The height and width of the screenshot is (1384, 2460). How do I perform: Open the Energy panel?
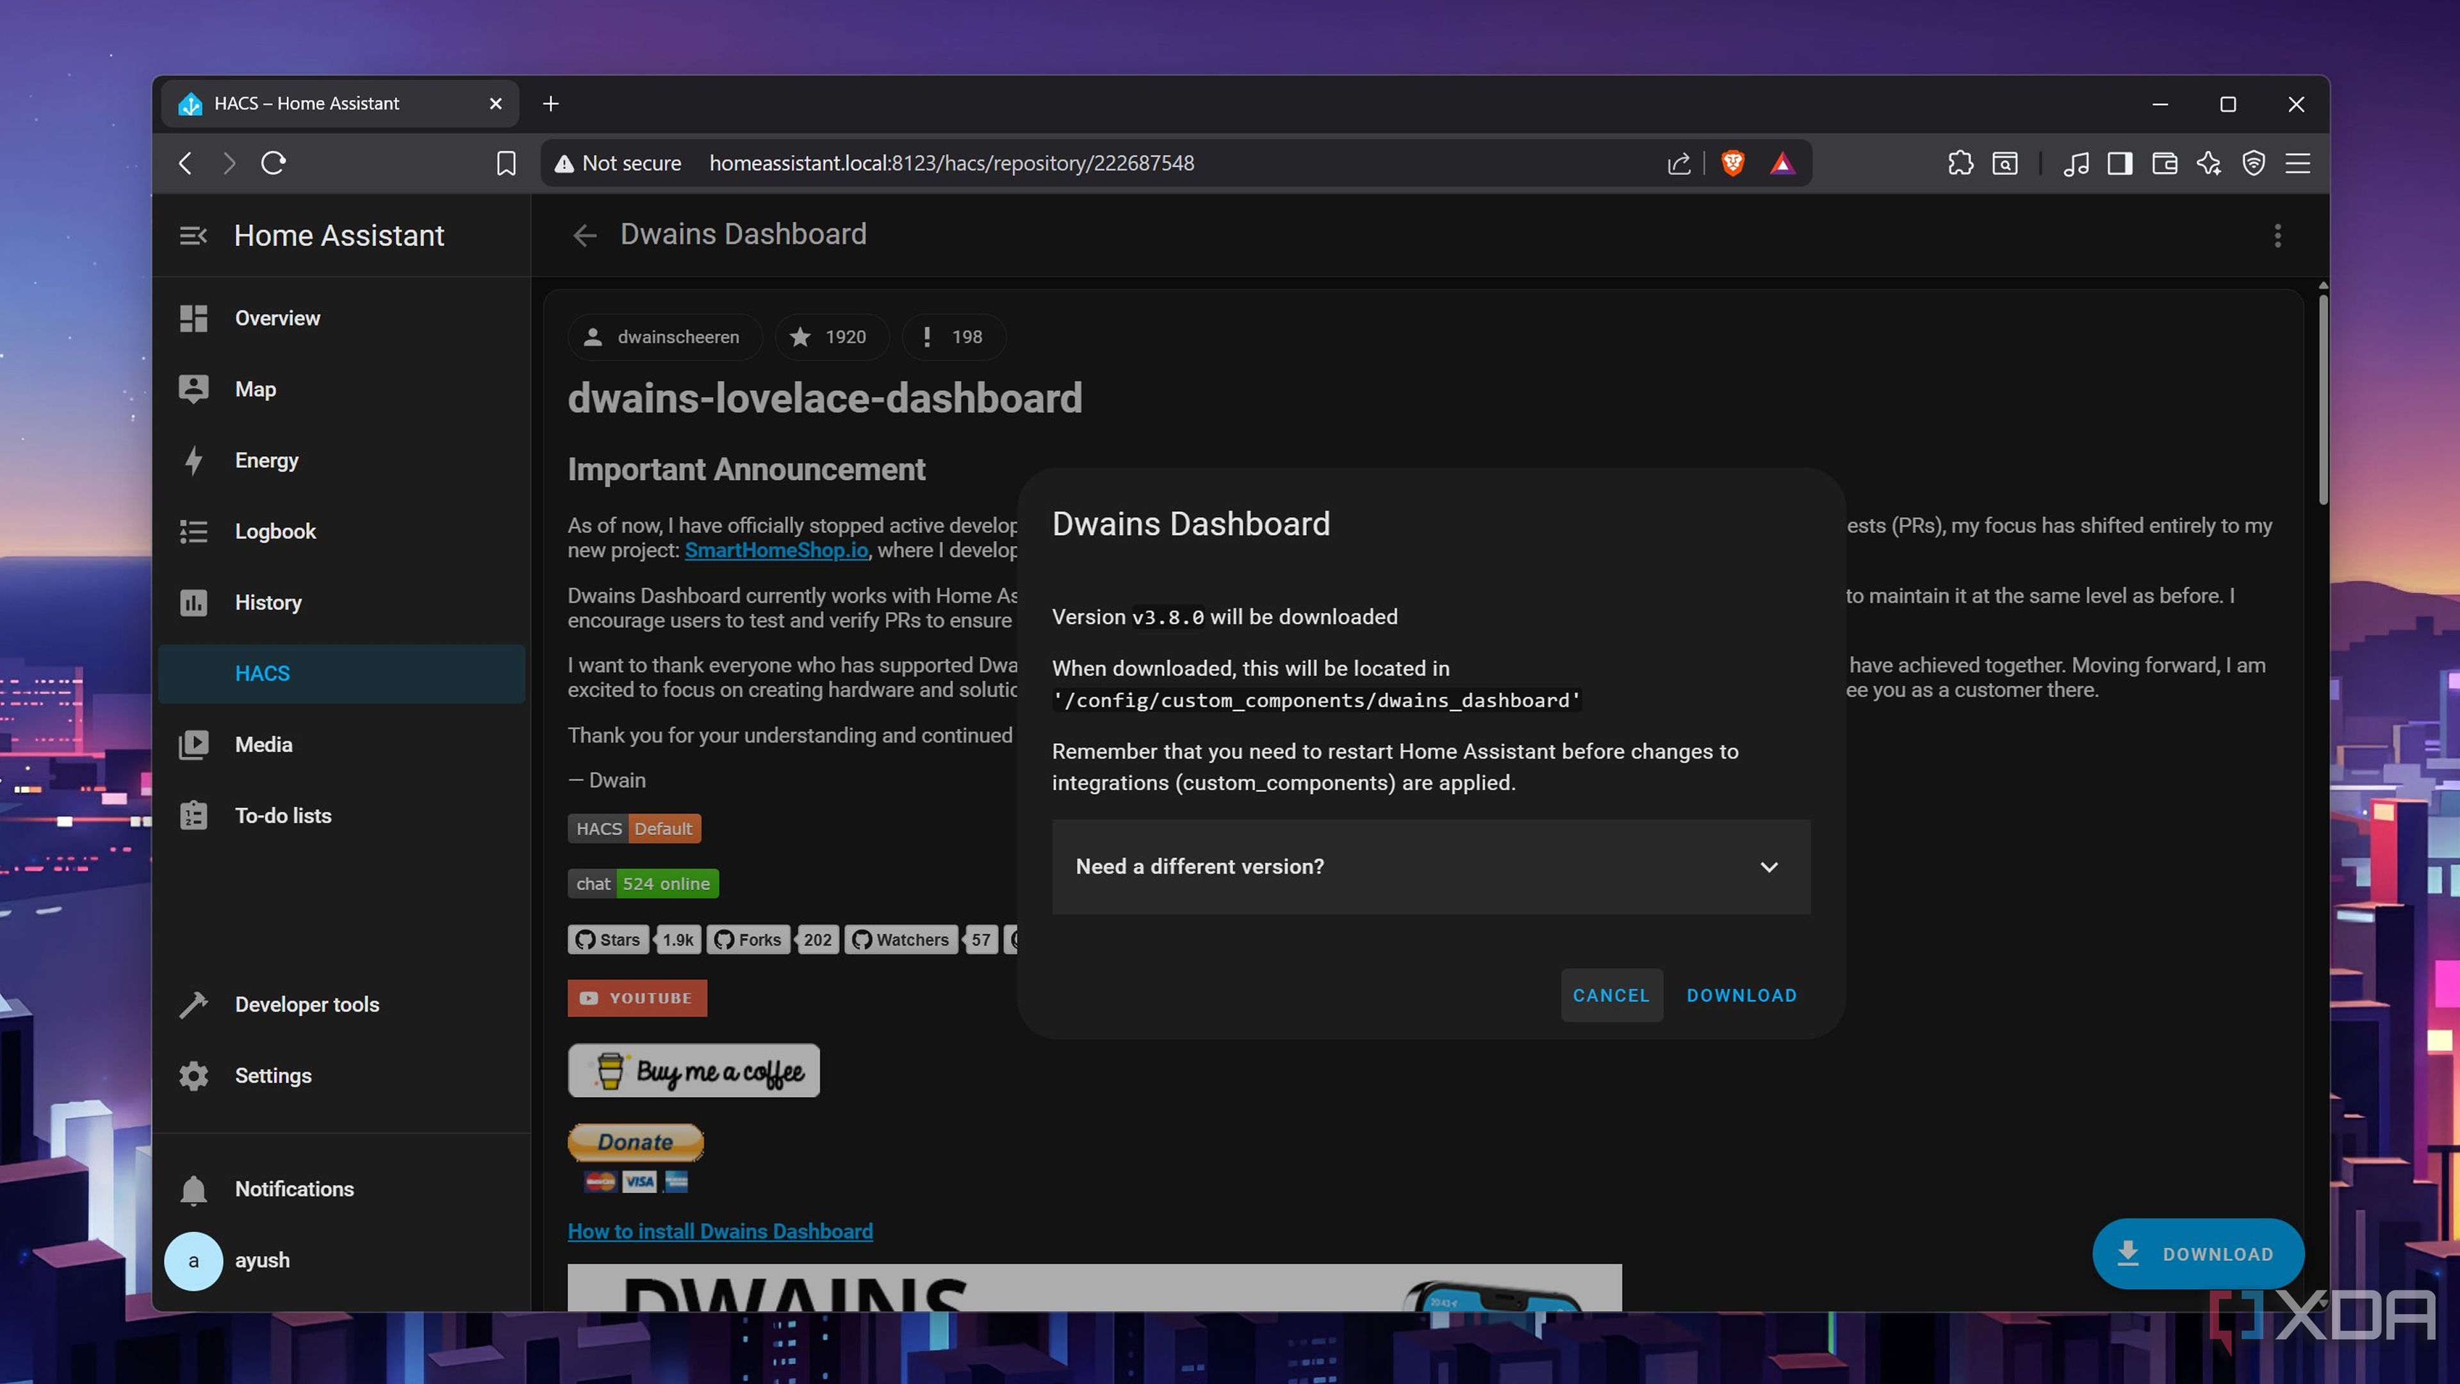[x=342, y=461]
